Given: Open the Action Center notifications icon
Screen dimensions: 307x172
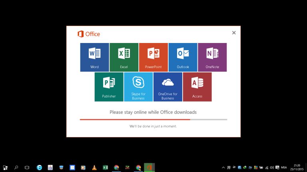Looking at the screenshot, I should (277, 168).
